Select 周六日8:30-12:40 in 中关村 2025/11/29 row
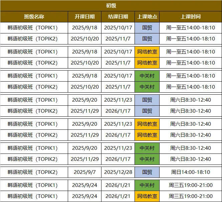 point(191,159)
